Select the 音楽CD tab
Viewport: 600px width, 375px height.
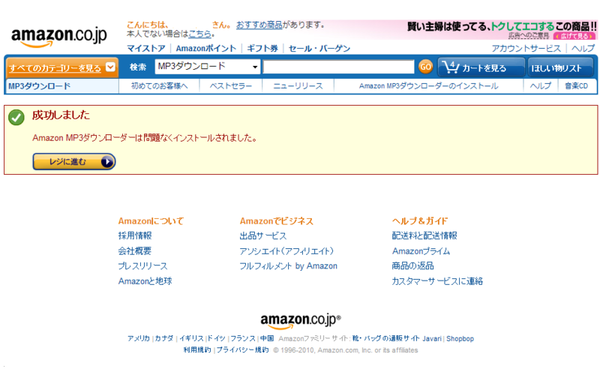pos(576,86)
